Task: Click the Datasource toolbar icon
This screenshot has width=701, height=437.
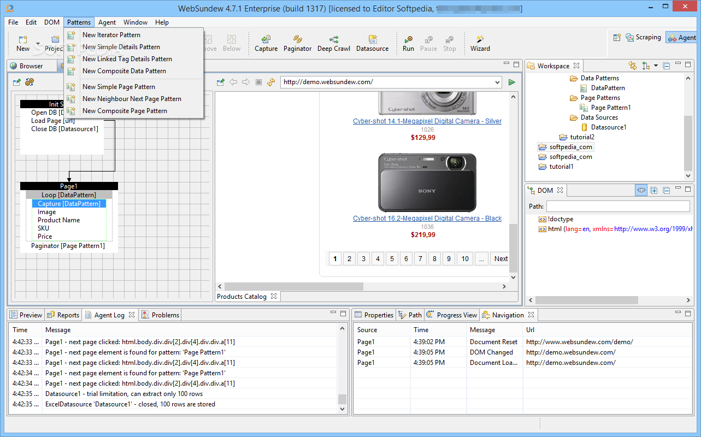Action: tap(373, 40)
